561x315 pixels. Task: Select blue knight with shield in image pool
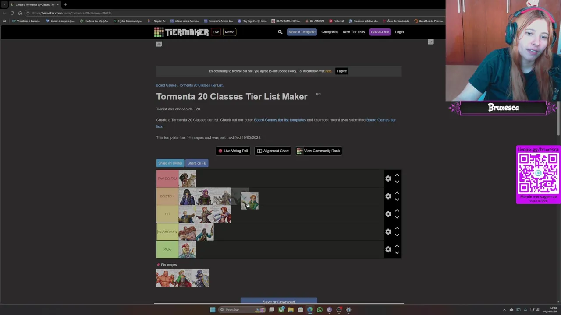pos(200,278)
